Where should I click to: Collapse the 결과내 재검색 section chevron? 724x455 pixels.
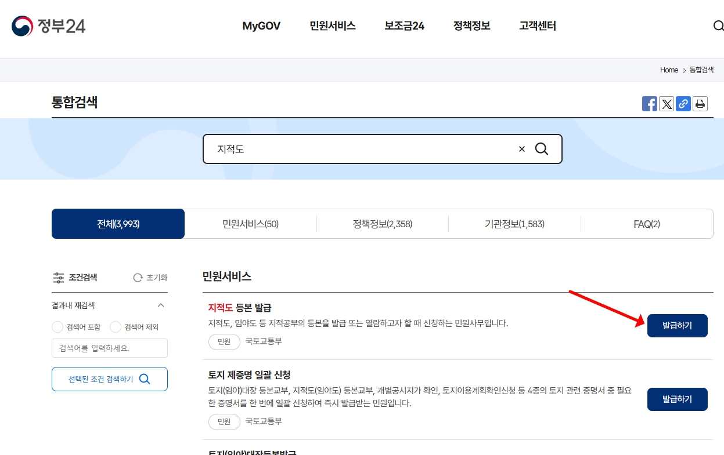point(161,305)
